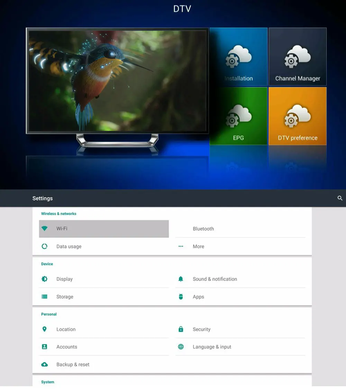Screen dimensions: 346x390
Task: Click the Backup & reset cloud icon
Action: (44, 364)
